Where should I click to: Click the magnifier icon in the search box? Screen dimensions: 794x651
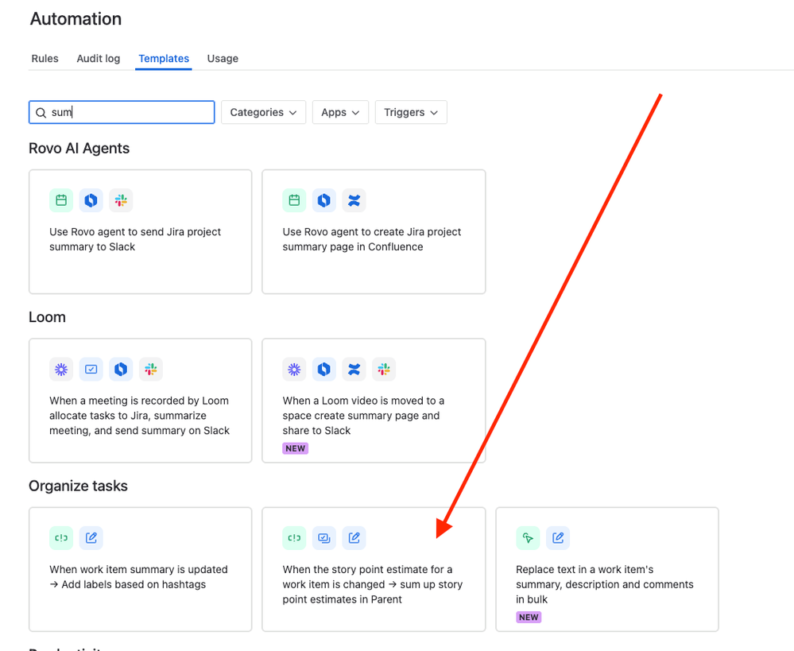click(x=41, y=112)
